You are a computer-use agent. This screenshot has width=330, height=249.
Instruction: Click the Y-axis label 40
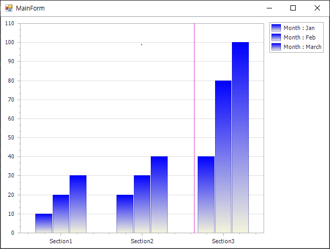[11, 156]
